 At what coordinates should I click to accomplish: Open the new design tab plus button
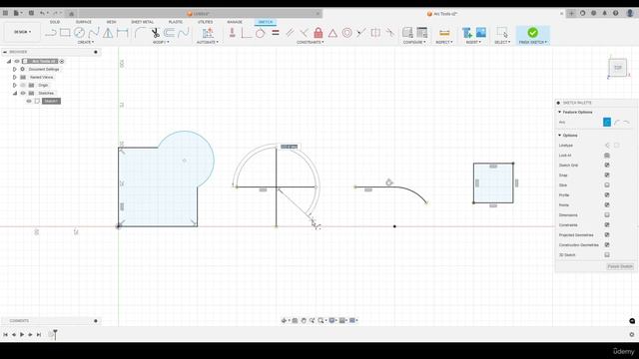pos(571,13)
